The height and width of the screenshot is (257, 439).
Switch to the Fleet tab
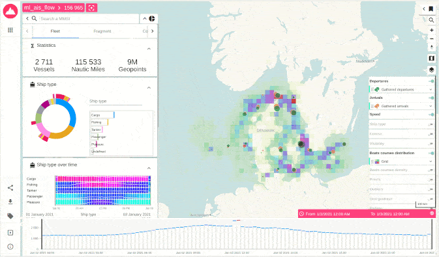[55, 31]
